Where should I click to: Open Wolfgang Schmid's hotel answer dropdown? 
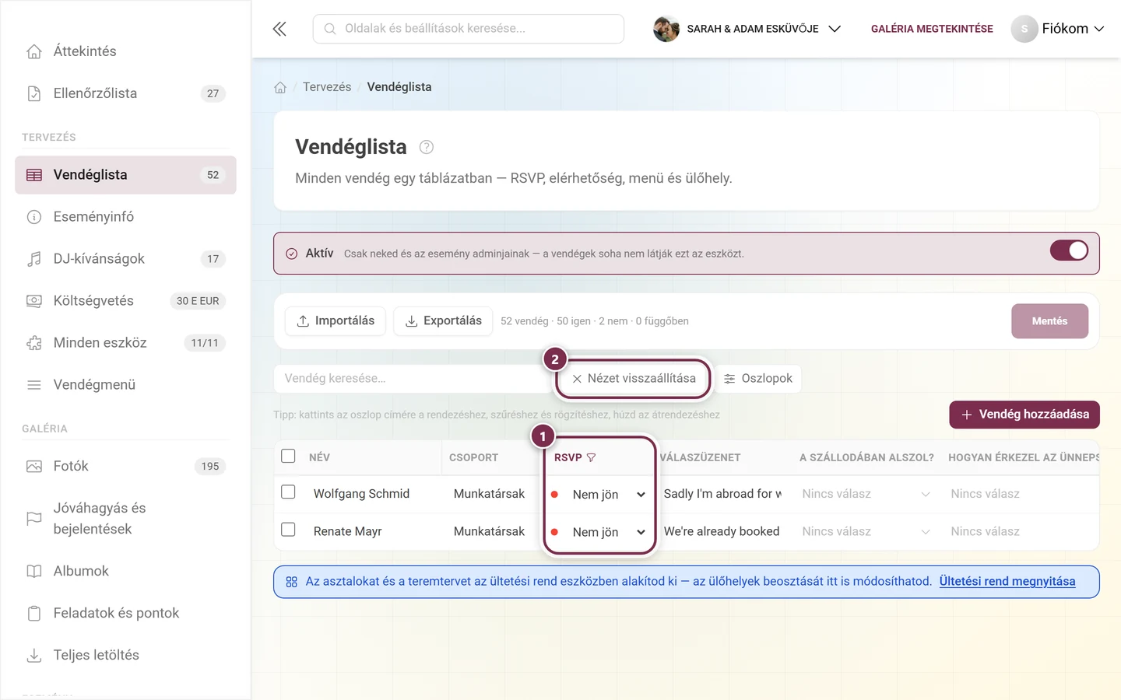point(866,494)
